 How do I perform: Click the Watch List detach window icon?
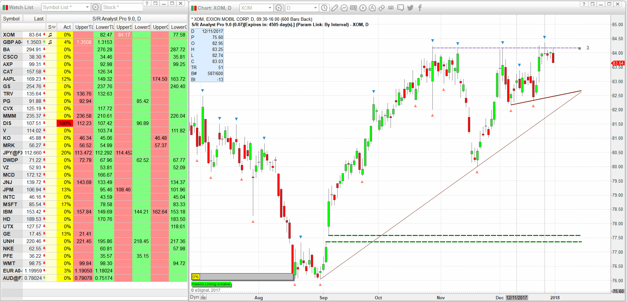point(155,3)
